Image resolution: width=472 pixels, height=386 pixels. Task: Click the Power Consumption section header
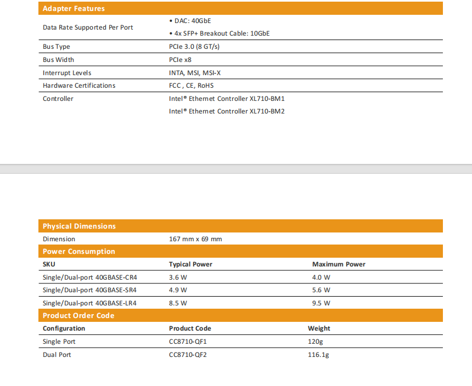coord(79,252)
